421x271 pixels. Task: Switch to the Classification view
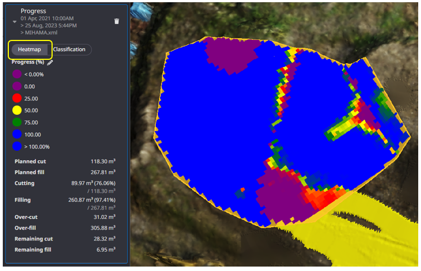[70, 49]
